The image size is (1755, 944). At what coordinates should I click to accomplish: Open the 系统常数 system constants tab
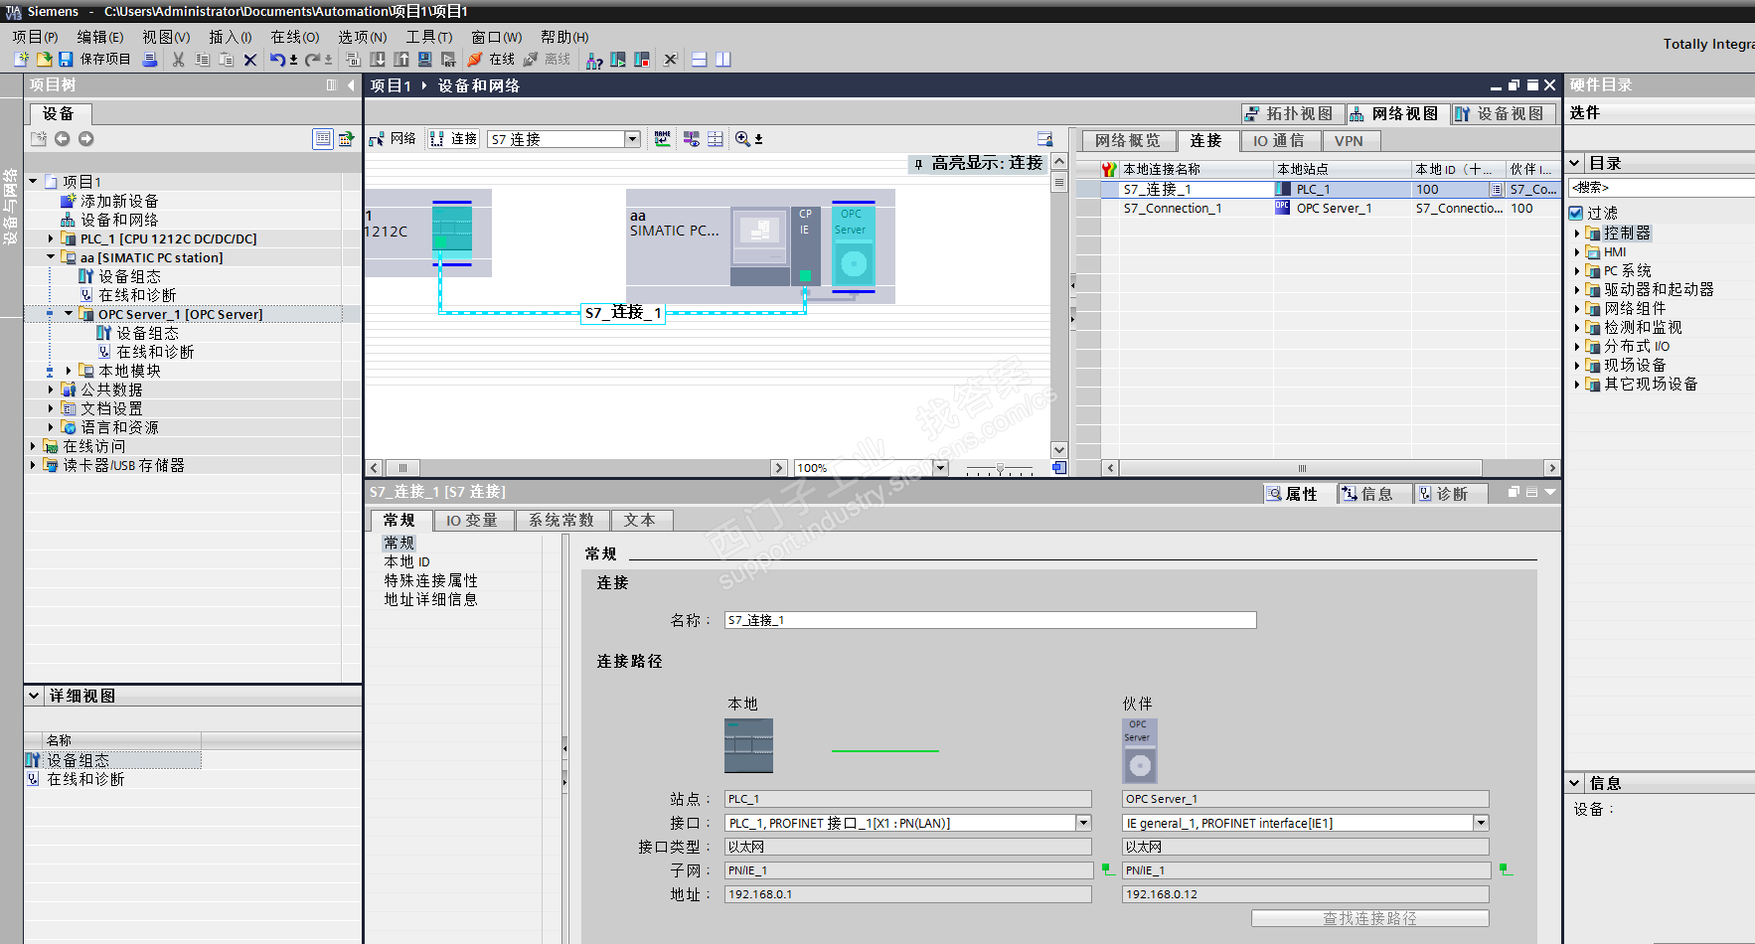pyautogui.click(x=560, y=521)
